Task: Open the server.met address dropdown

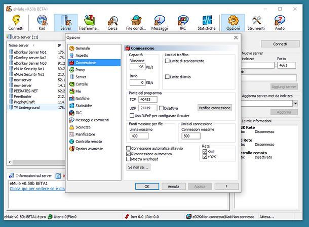Action: click(295, 103)
